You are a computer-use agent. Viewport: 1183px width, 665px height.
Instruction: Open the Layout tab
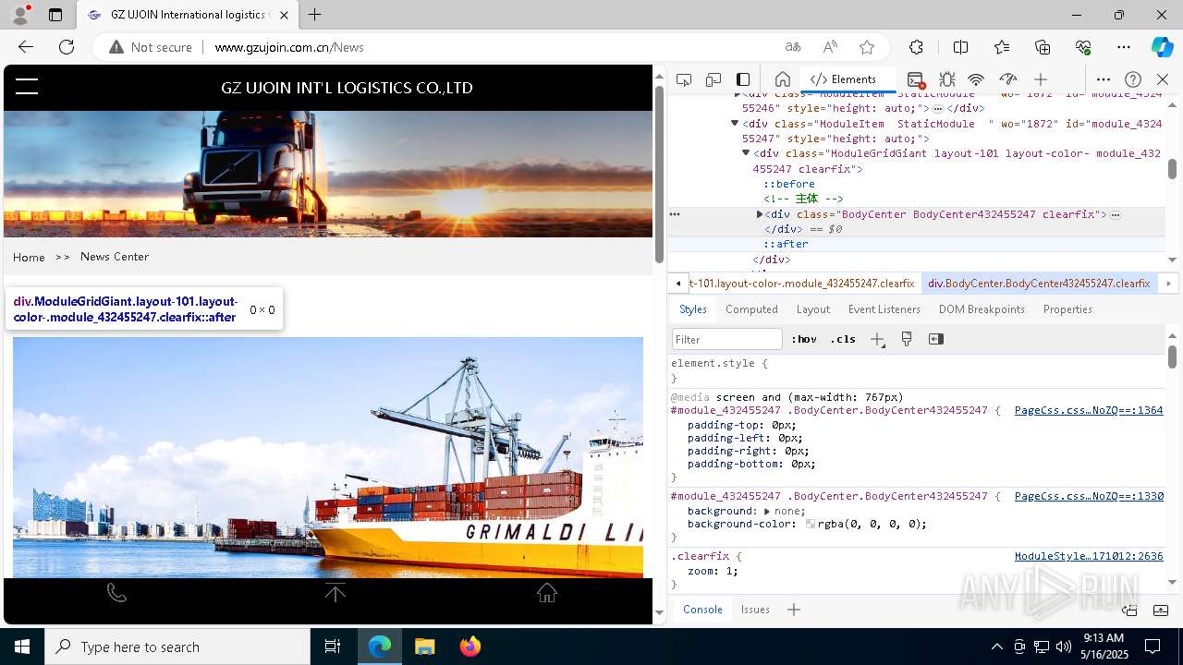813,309
